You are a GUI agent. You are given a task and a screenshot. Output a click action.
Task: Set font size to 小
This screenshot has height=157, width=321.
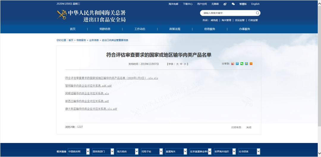pyautogui.click(x=185, y=64)
